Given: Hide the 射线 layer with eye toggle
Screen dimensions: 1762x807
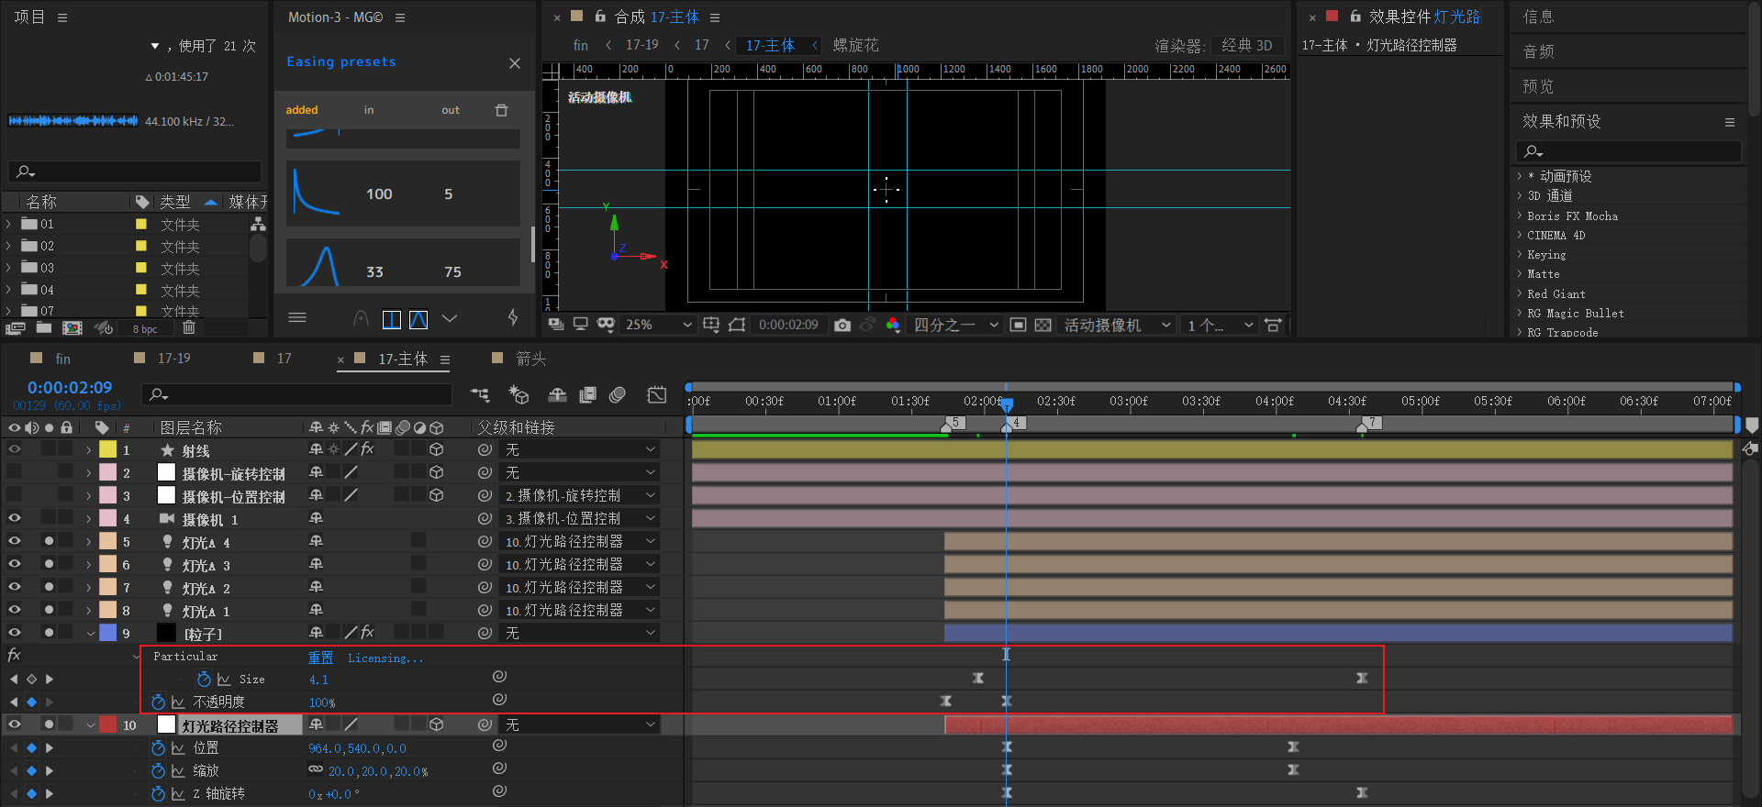Looking at the screenshot, I should tap(14, 449).
